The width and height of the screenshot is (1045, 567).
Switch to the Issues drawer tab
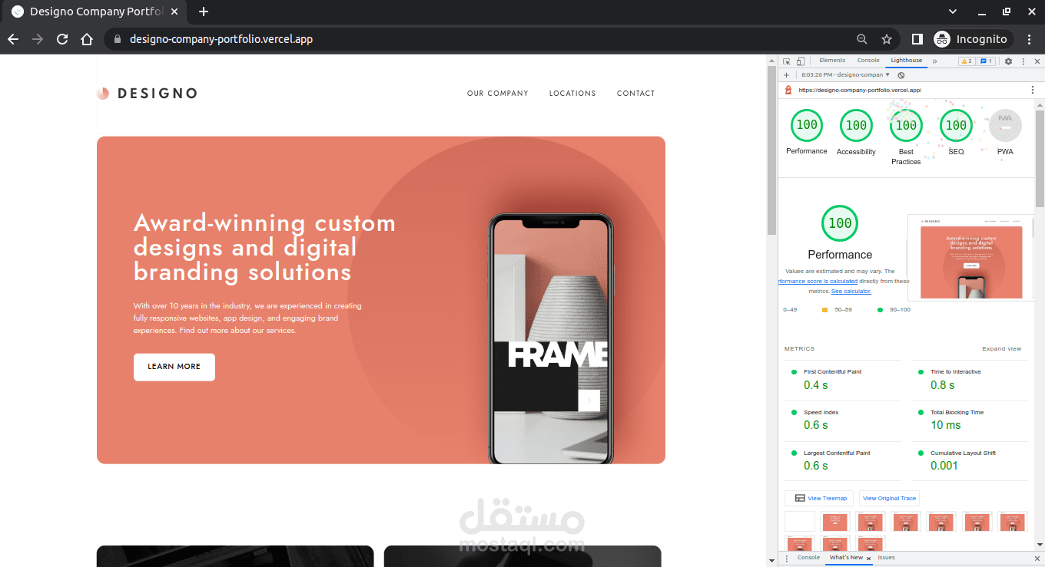[886, 558]
